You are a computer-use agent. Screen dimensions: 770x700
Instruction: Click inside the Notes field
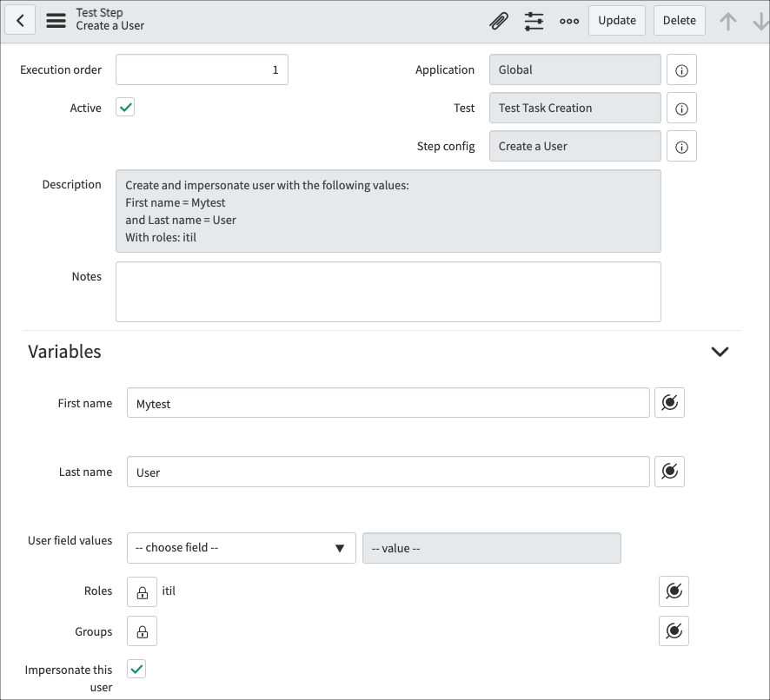tap(387, 291)
